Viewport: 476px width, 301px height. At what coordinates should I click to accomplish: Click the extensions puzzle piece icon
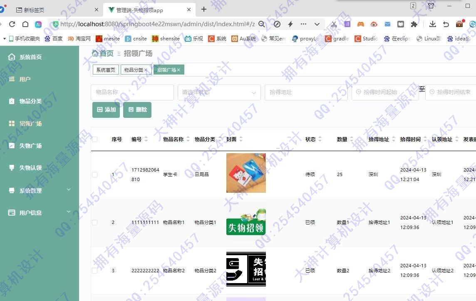click(414, 25)
